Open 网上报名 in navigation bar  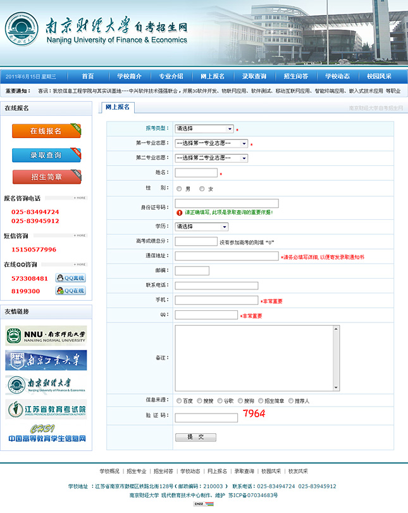tap(213, 76)
